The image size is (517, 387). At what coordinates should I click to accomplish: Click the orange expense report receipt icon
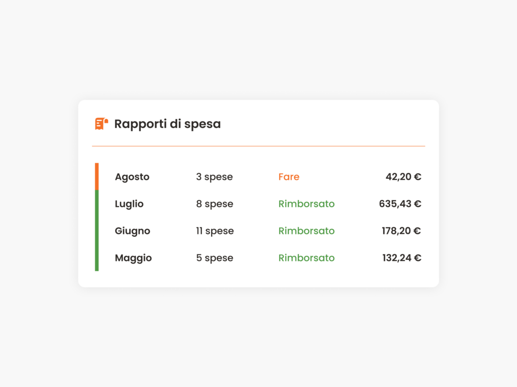pyautogui.click(x=101, y=124)
